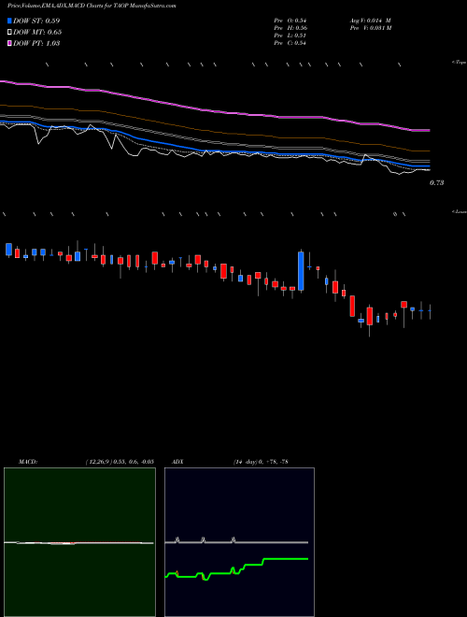
Task: Open the green MACD indicator chart
Action: point(79,542)
